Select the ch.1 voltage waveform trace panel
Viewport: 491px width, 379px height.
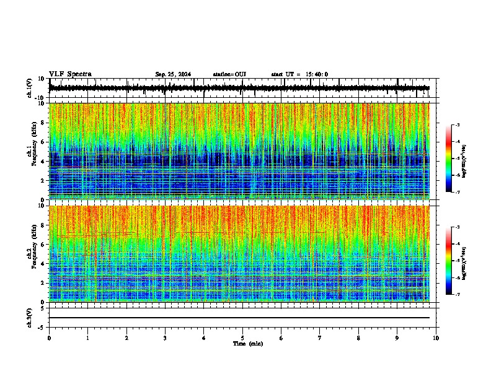point(244,88)
